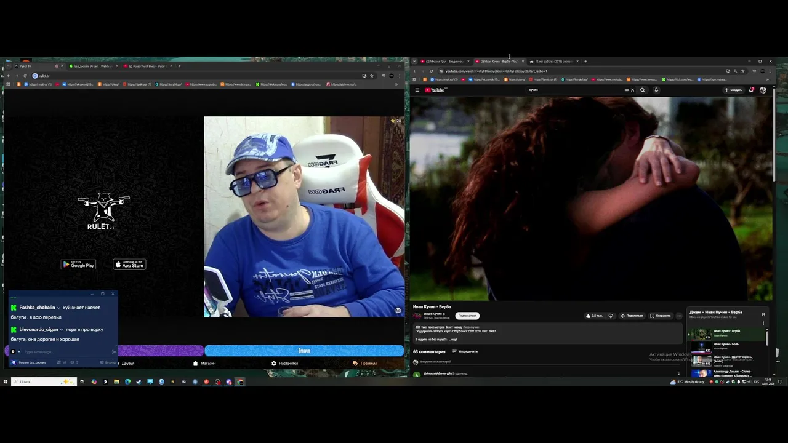Open Иван Кучин channel name link
This screenshot has height=443, width=788.
coord(433,314)
